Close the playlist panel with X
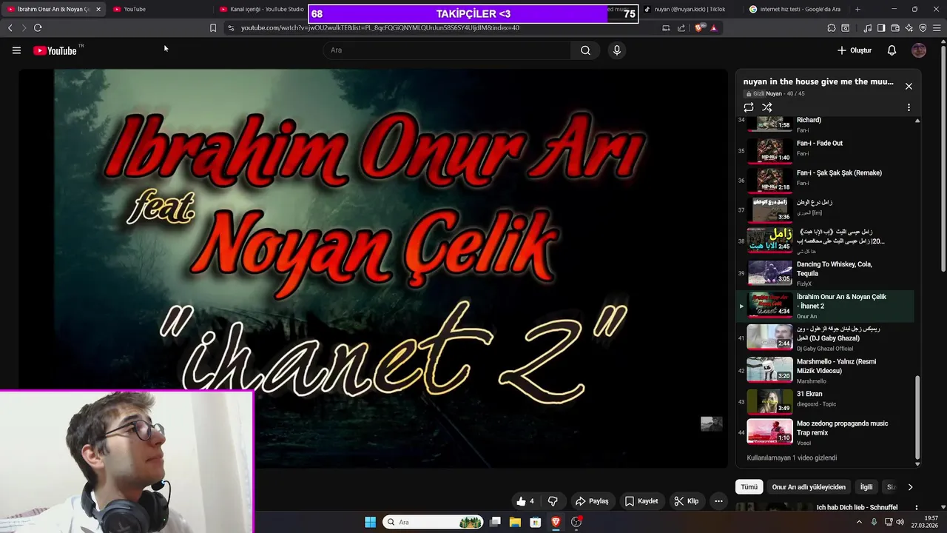This screenshot has width=947, height=533. point(909,86)
